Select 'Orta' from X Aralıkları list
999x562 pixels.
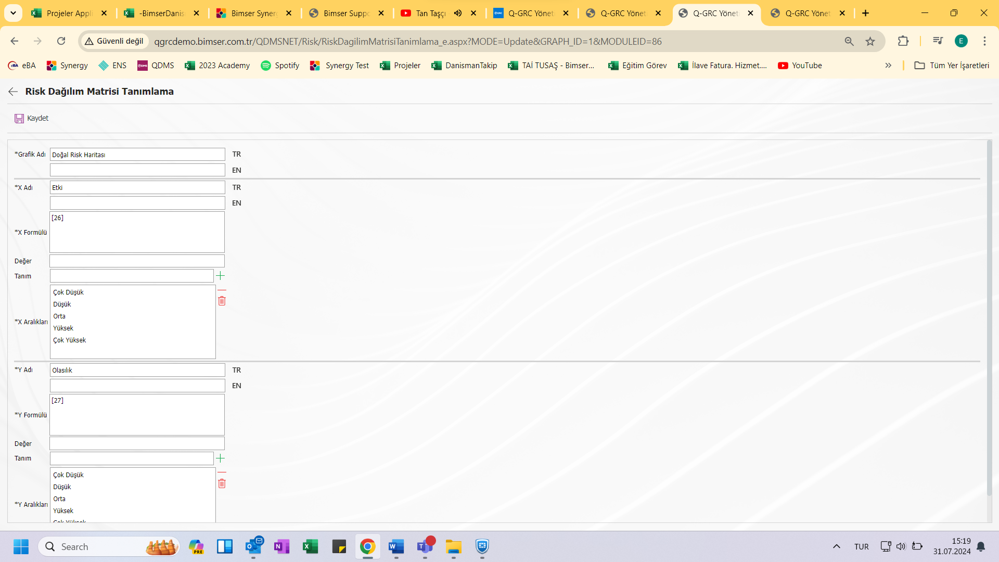(x=59, y=316)
